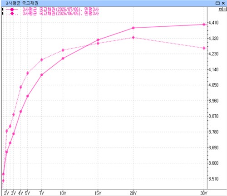Click the 10Y x-axis label
Image resolution: width=227 pixels, height=196 pixels.
[63, 193]
